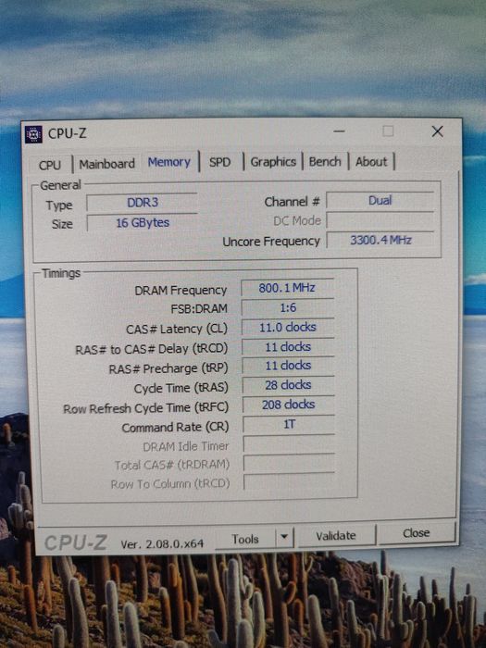Click the empty Total CAS# (tRDRAM) field
Screen dimensions: 486x648
tap(289, 463)
